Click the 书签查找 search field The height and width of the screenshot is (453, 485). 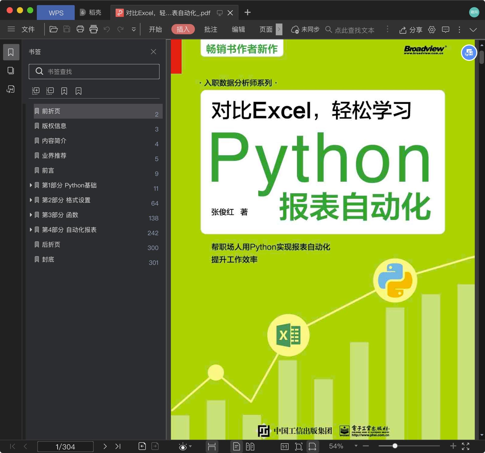pyautogui.click(x=94, y=72)
